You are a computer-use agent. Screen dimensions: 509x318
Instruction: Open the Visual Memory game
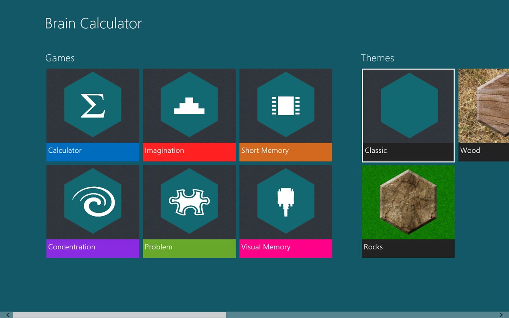(285, 211)
